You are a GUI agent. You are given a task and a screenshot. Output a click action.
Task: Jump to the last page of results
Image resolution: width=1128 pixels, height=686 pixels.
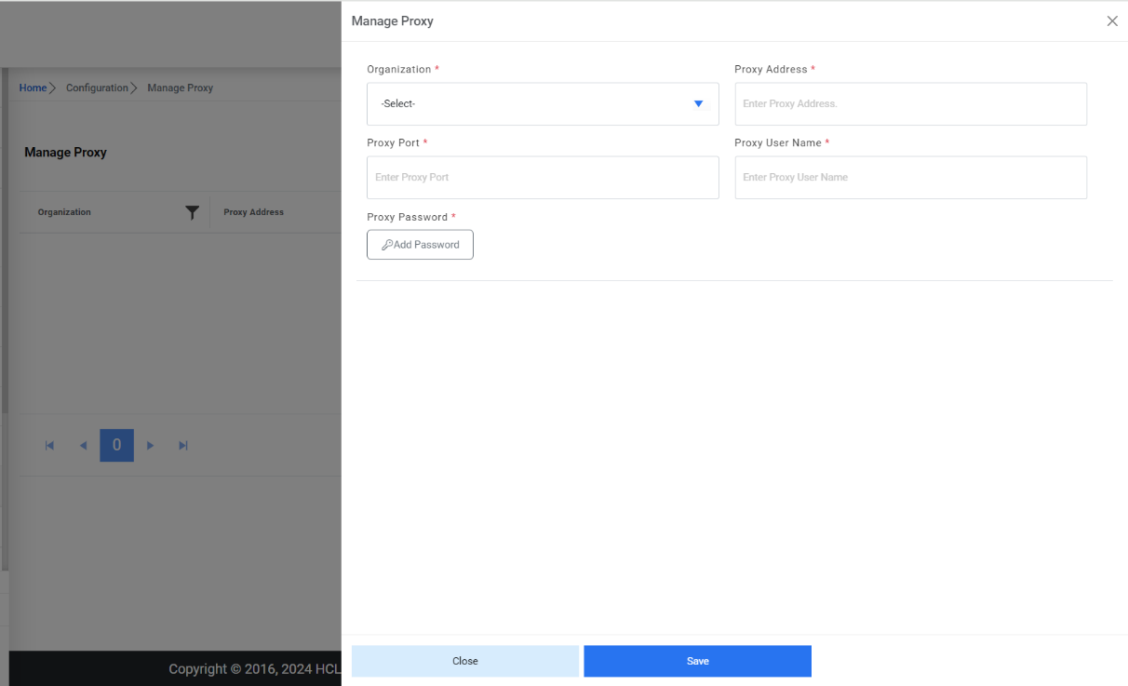183,446
